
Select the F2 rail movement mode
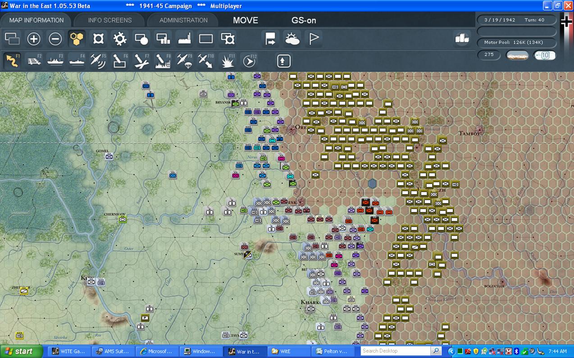34,61
